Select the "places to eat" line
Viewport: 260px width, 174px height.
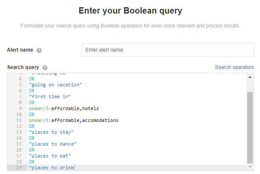coord(50,156)
